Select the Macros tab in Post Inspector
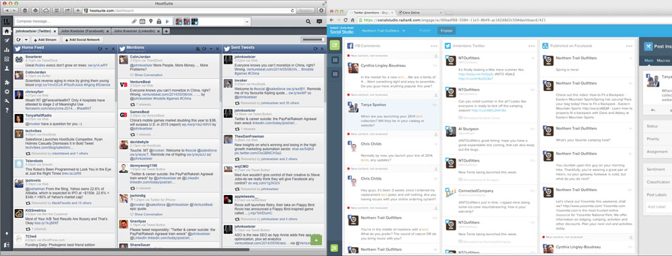 [663, 61]
